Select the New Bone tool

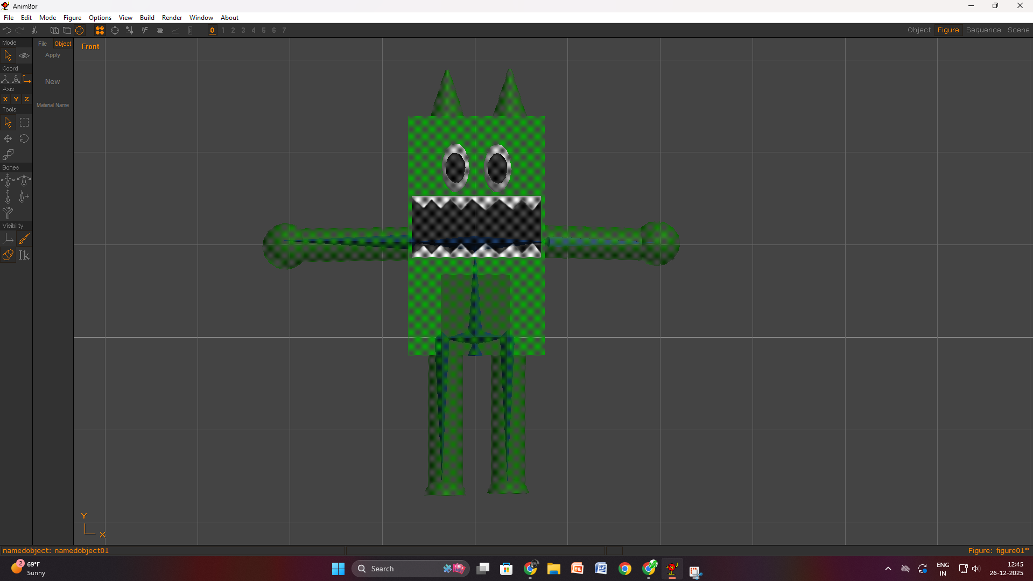click(x=24, y=197)
